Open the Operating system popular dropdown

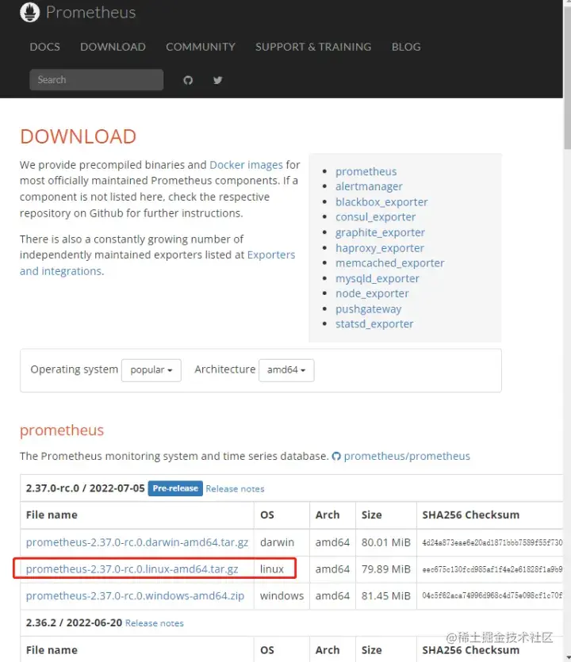click(151, 369)
